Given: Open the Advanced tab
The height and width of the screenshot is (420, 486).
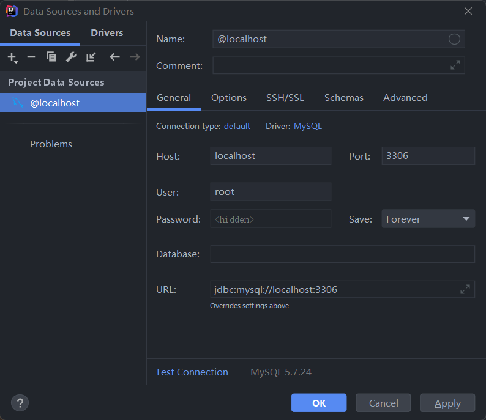Looking at the screenshot, I should click(x=405, y=98).
